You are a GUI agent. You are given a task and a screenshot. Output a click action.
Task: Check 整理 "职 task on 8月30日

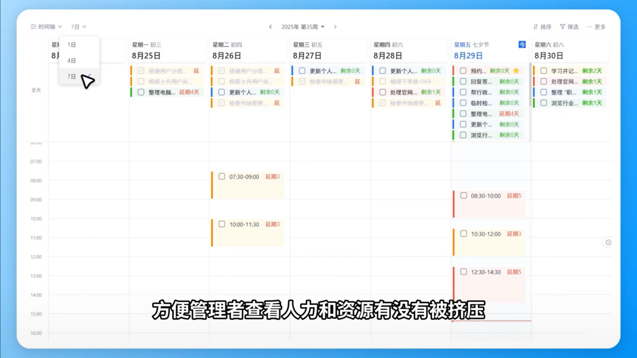pyautogui.click(x=544, y=92)
